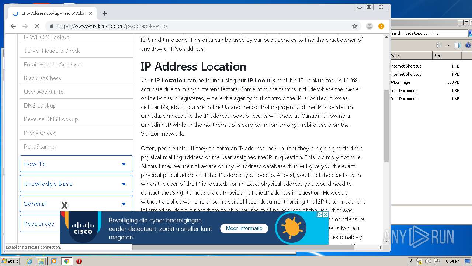Viewport: 472px width, 266px height.
Task: Click the volume speaker tray icon
Action: 428,261
